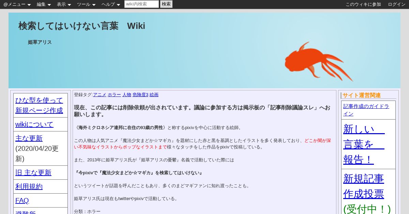Open the 記事作成のガイドライン link
Screen dimensions: 409x214
click(366, 110)
